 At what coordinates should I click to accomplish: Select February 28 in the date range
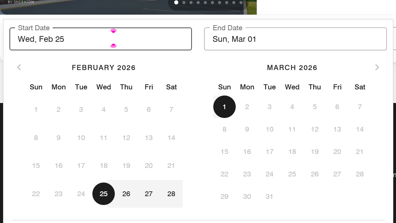[171, 194]
